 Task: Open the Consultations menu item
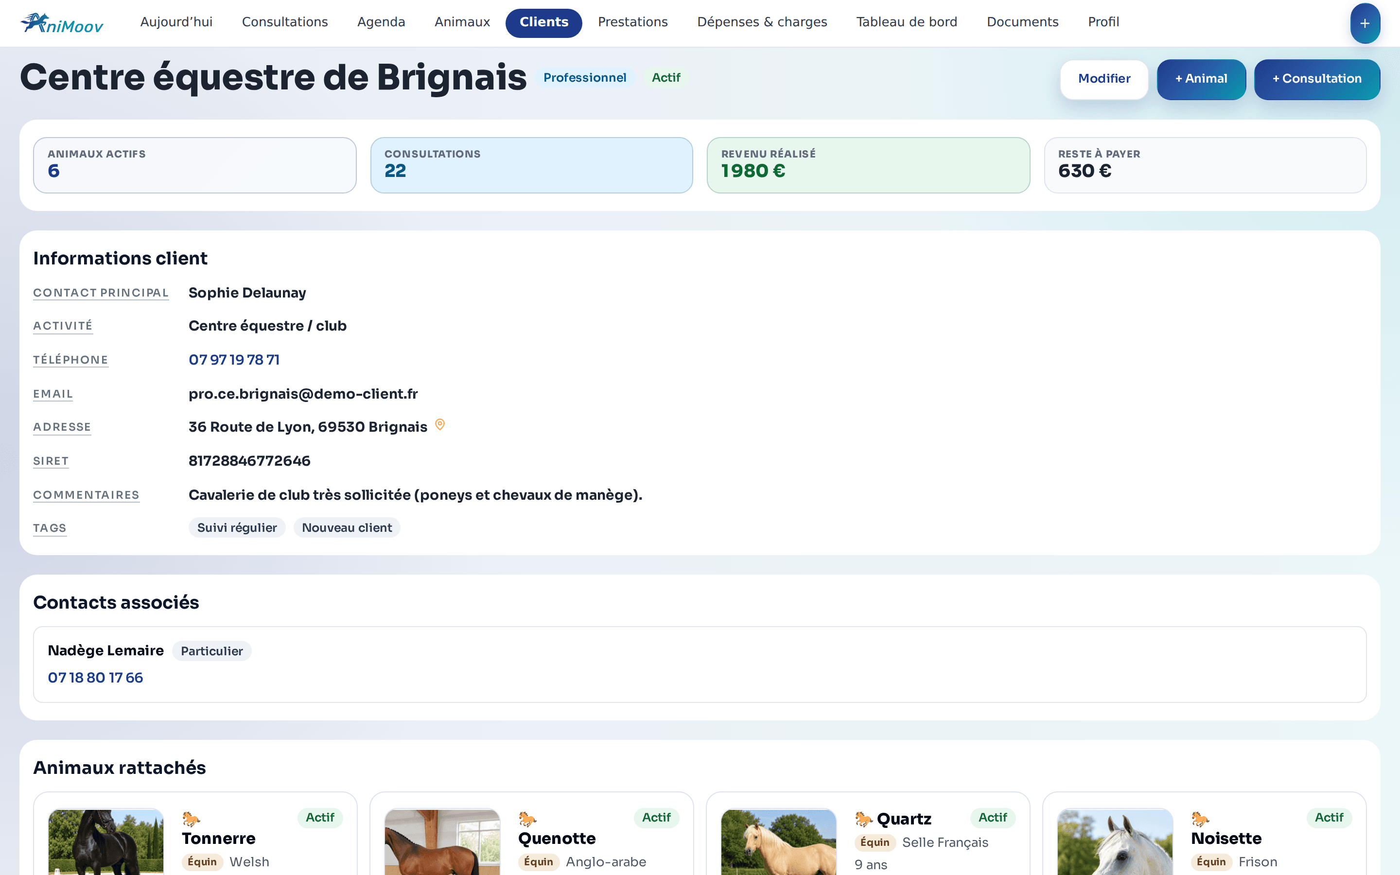point(285,22)
